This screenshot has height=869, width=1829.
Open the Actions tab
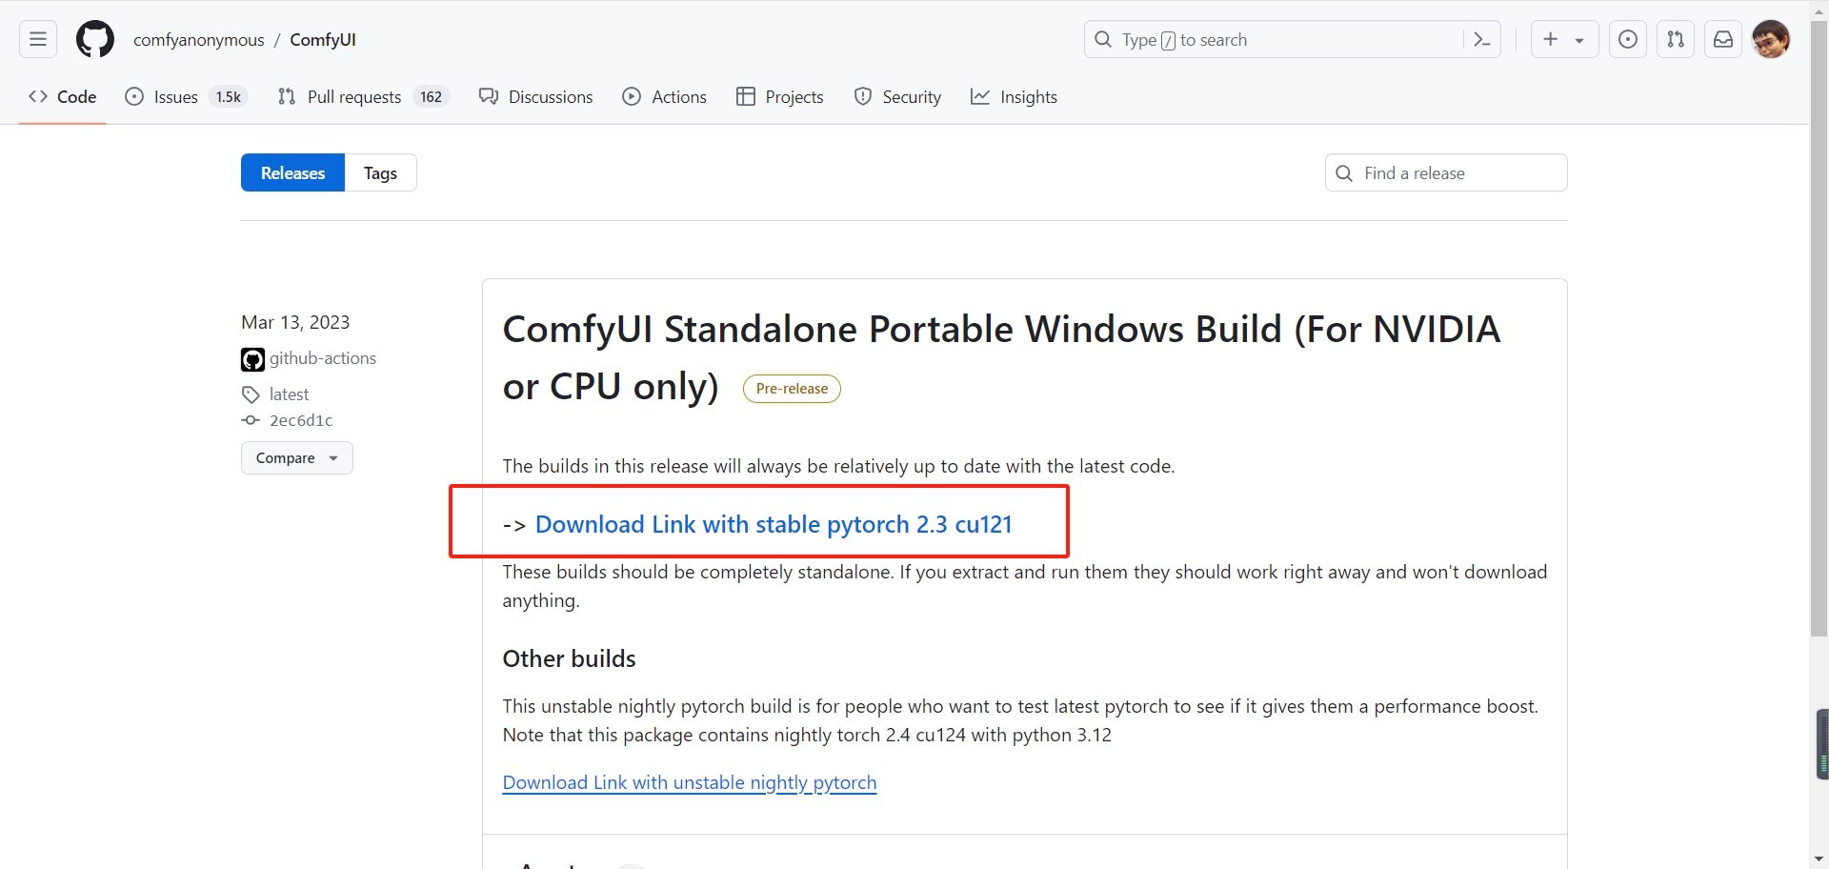coord(664,96)
